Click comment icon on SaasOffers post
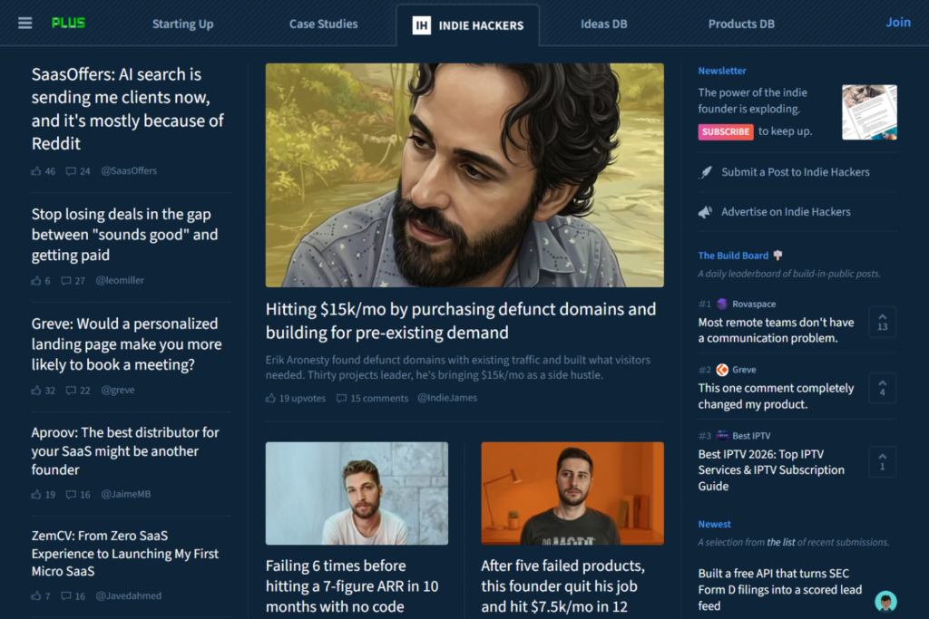The width and height of the screenshot is (929, 619). [x=71, y=171]
